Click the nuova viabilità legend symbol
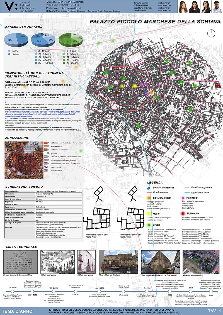 (x=46, y=167)
